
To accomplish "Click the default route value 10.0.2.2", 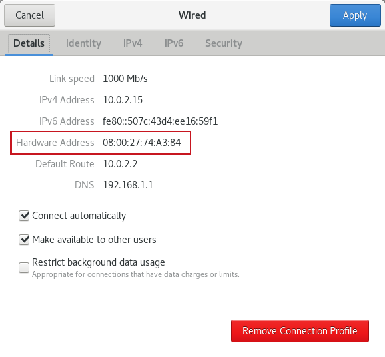I will pyautogui.click(x=120, y=164).
